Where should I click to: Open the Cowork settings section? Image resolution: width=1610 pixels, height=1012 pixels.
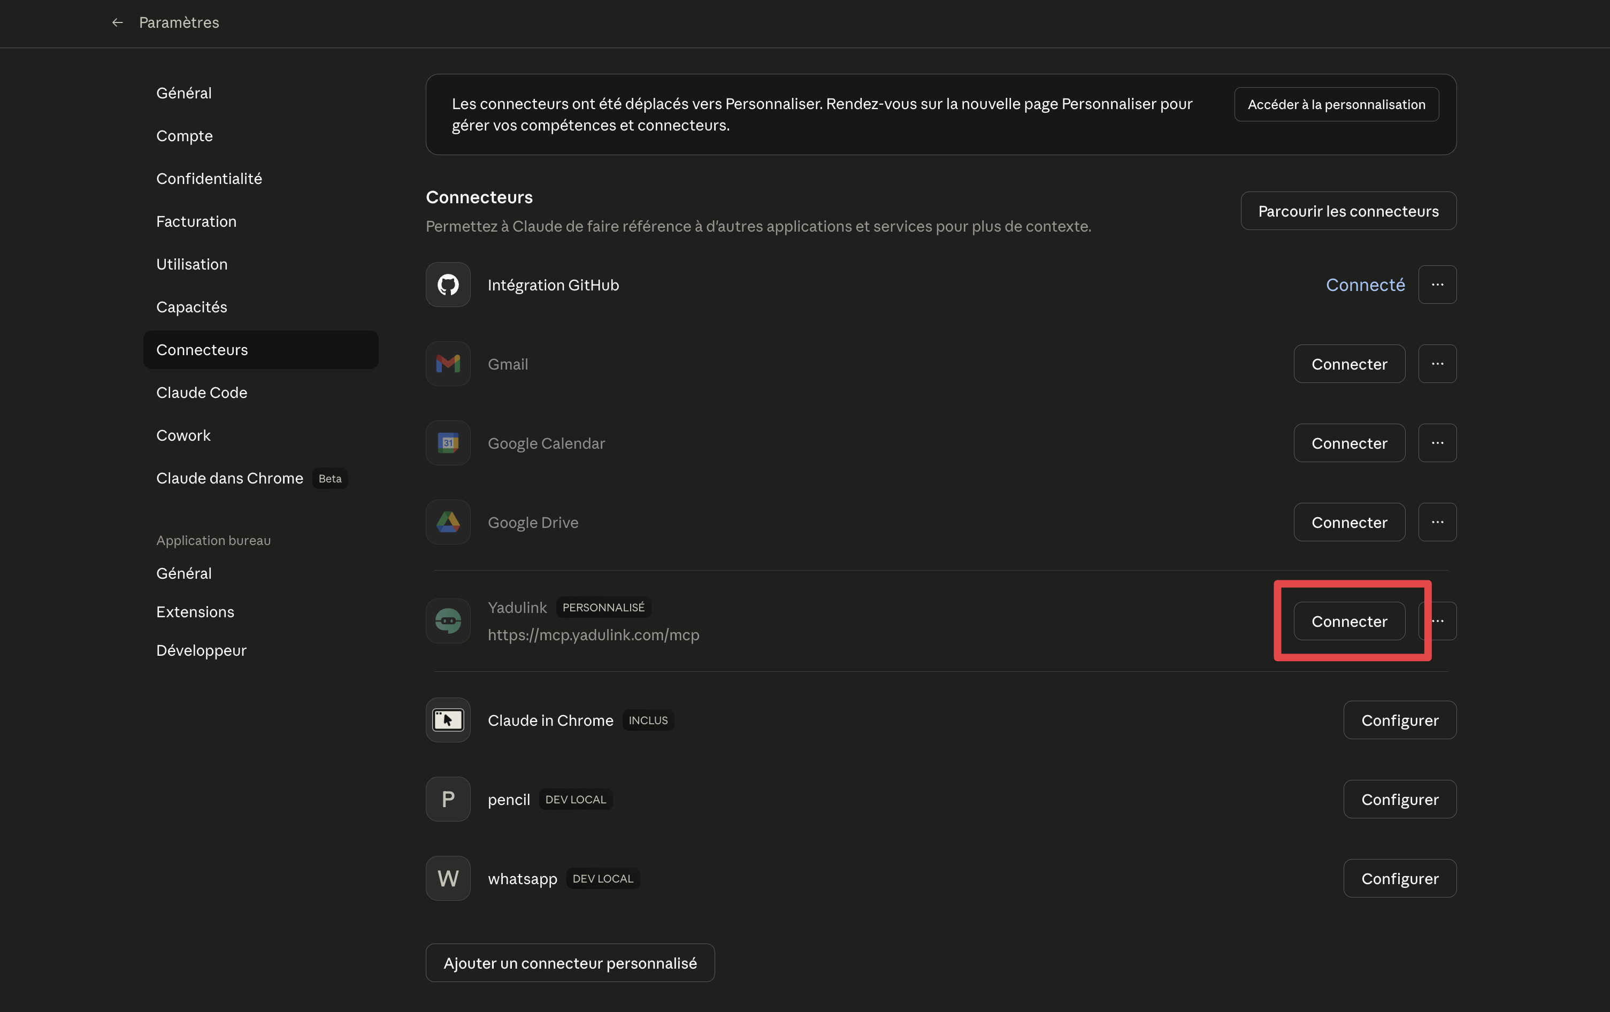pos(261,435)
